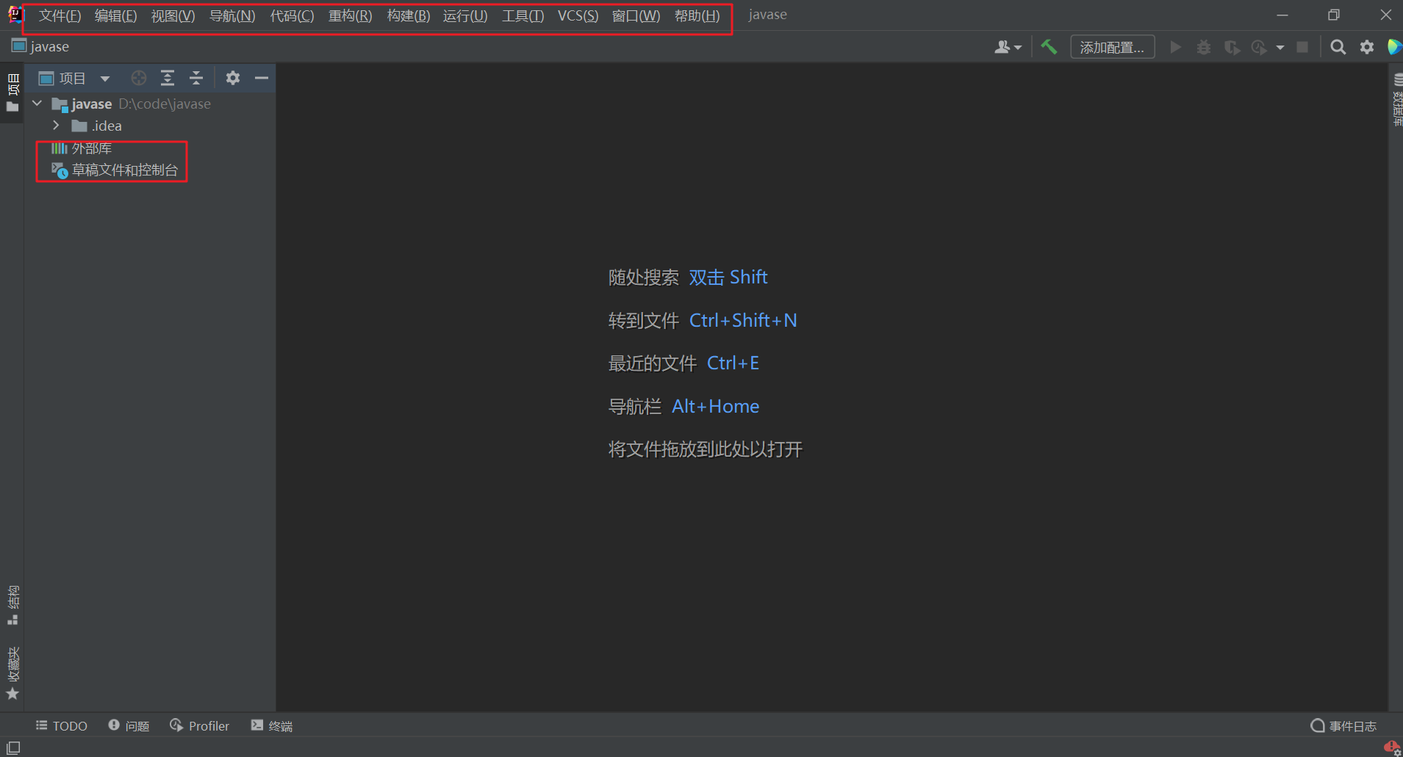Screen dimensions: 1403x757
Task: Hide the project tool window
Action: point(262,78)
